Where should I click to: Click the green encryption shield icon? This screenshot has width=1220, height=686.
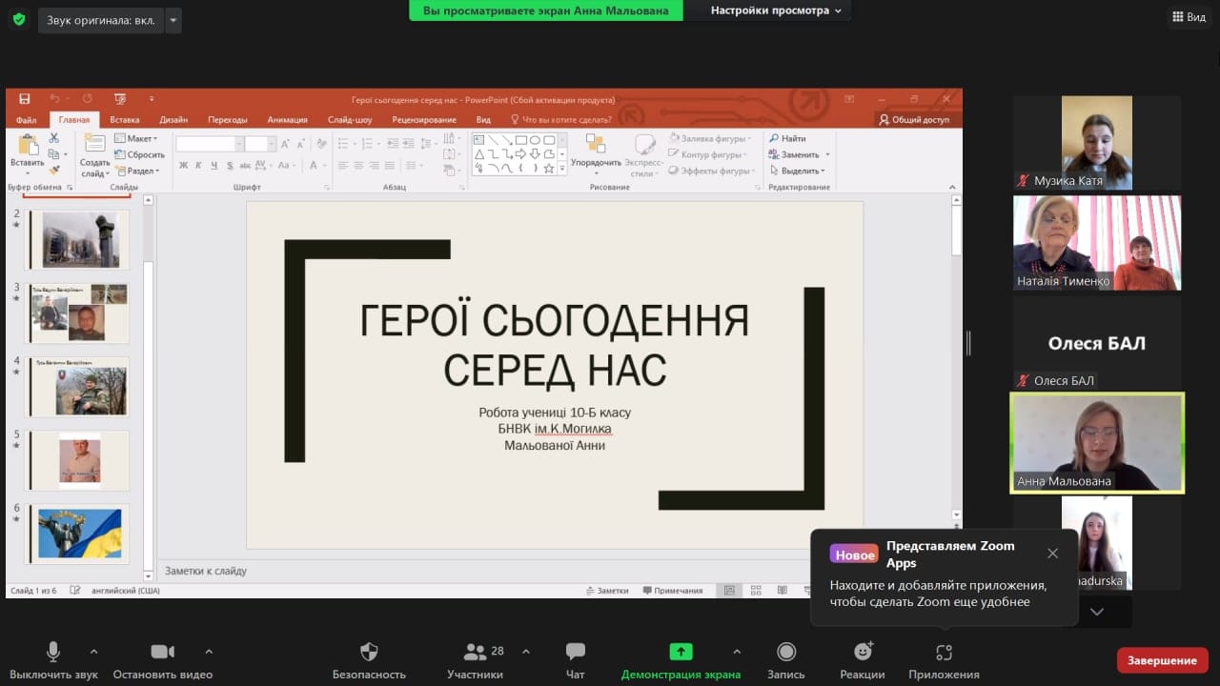point(19,19)
